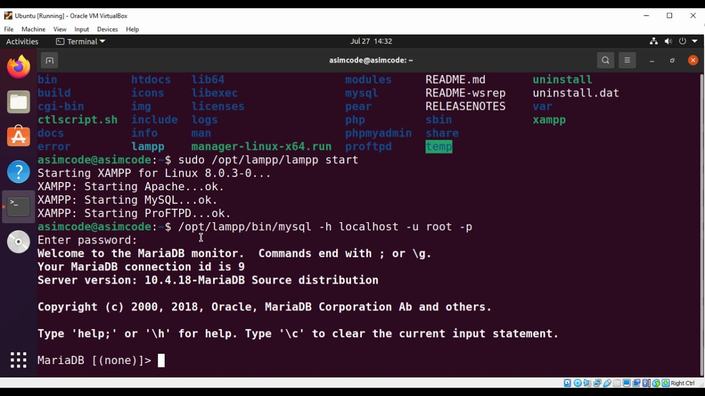Viewport: 705px width, 396px height.
Task: Open the terminal hamburger menu
Action: pos(627,61)
